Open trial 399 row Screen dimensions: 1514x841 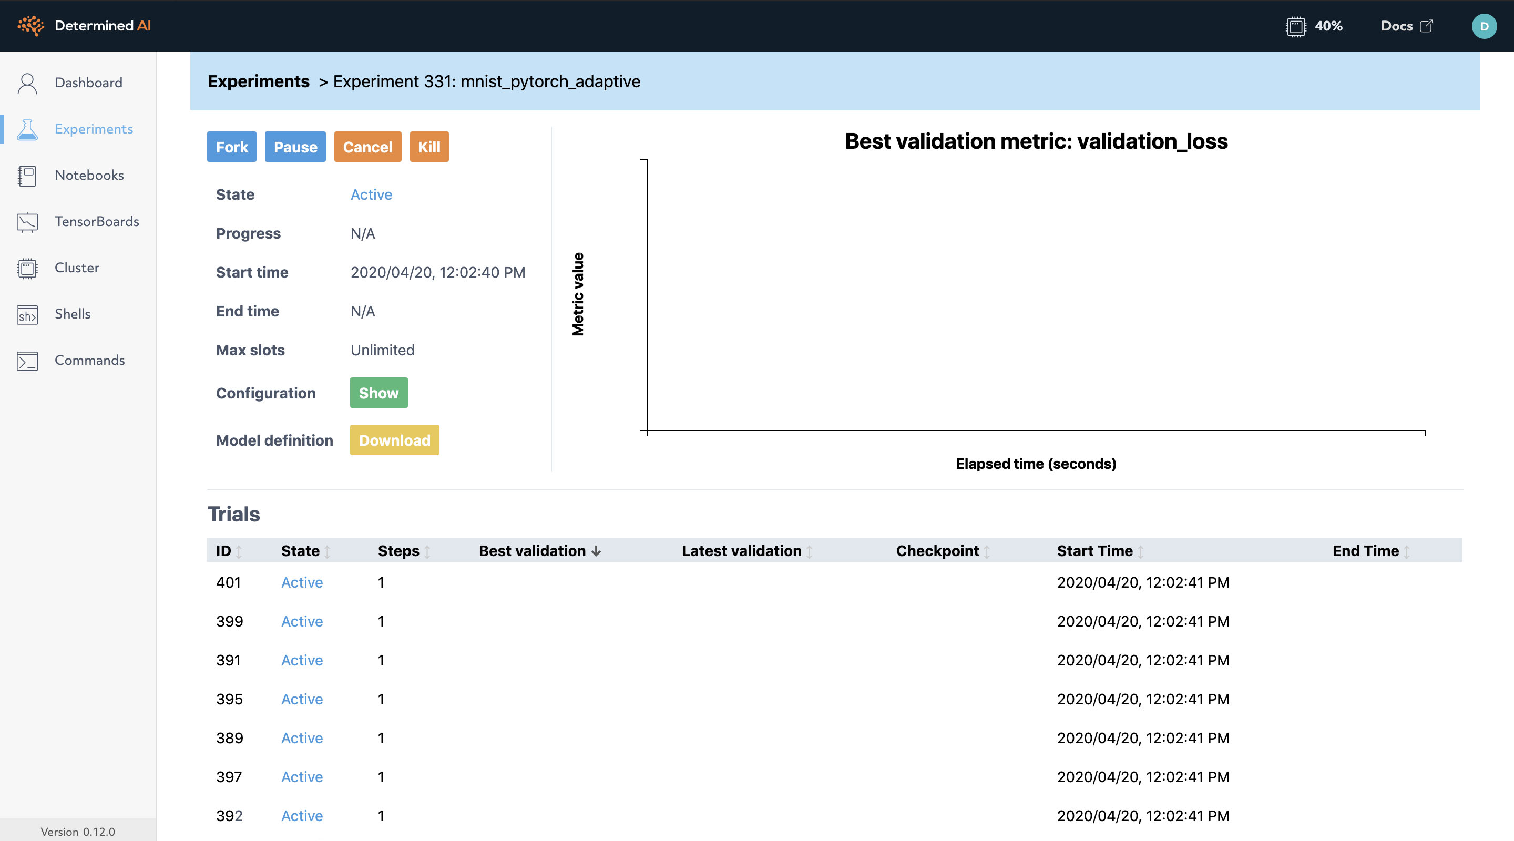(x=835, y=621)
